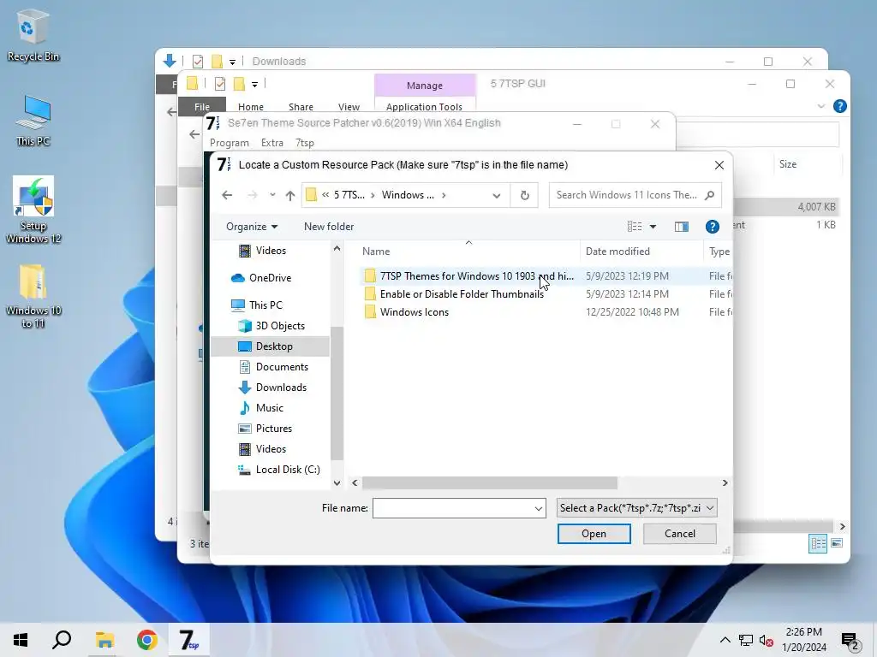Click the forward arrow in the file dialog

point(253,195)
